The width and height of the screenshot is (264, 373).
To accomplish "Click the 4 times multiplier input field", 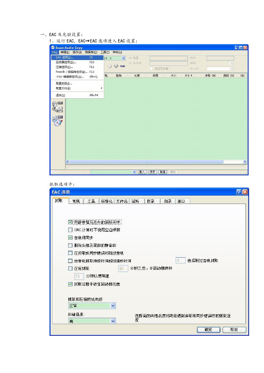I will [x=180, y=260].
